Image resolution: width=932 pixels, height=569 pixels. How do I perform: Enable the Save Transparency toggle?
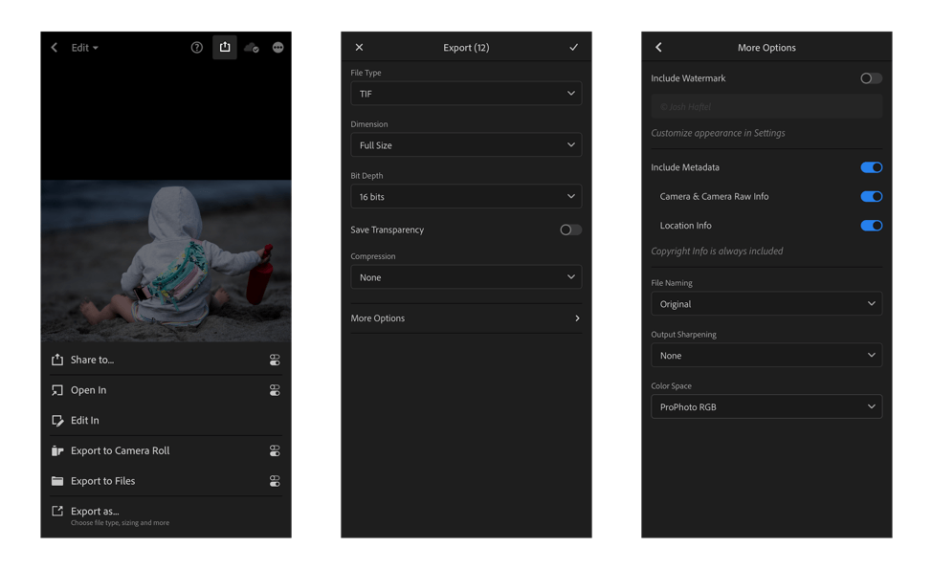point(570,230)
